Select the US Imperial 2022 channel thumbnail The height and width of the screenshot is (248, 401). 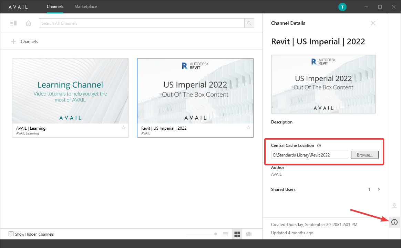pos(195,91)
